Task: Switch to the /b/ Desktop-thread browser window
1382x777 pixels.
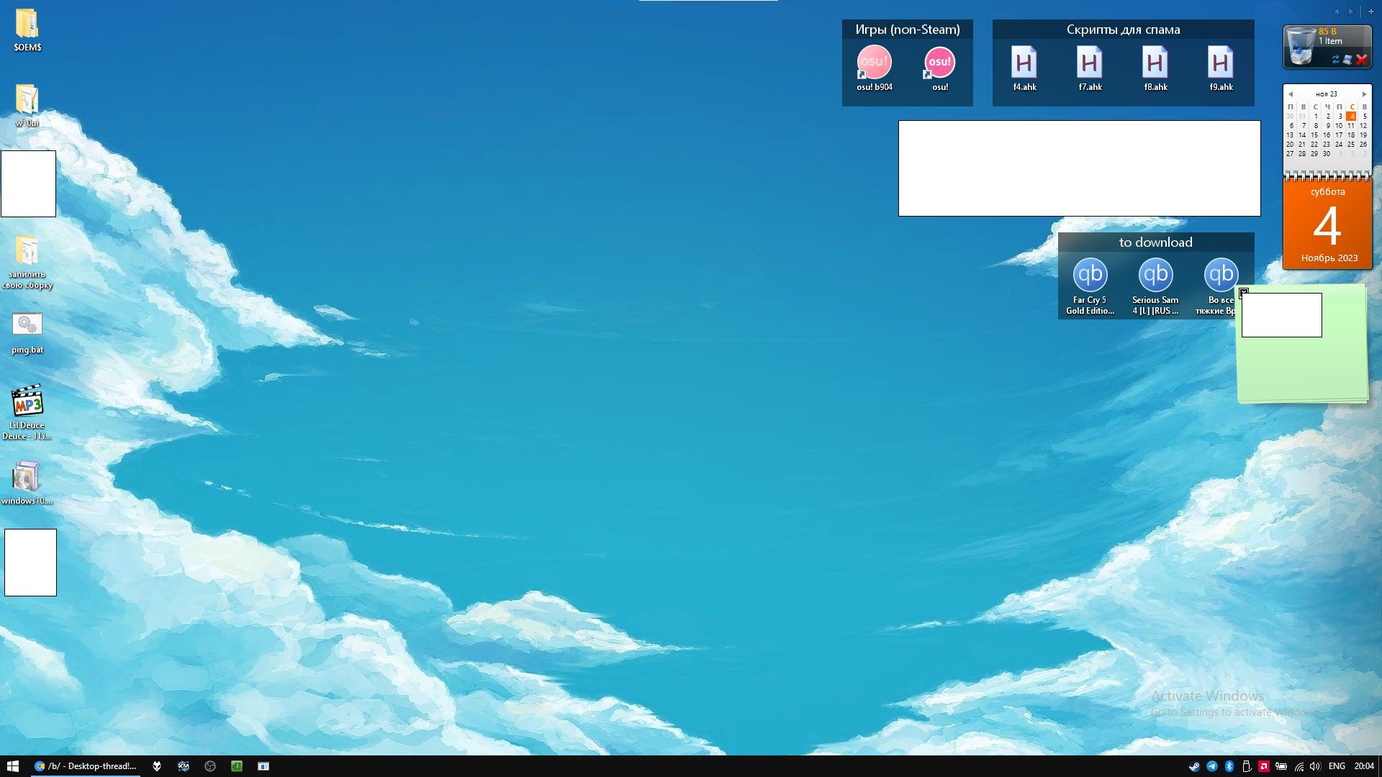Action: 86,766
